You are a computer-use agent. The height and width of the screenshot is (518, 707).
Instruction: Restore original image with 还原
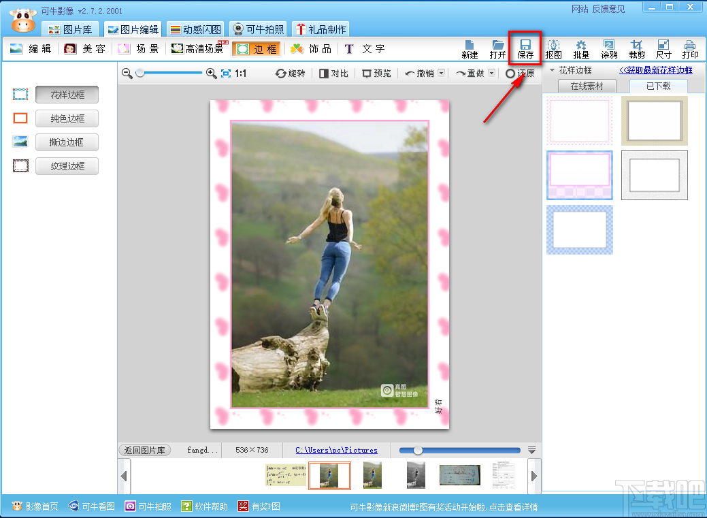520,74
